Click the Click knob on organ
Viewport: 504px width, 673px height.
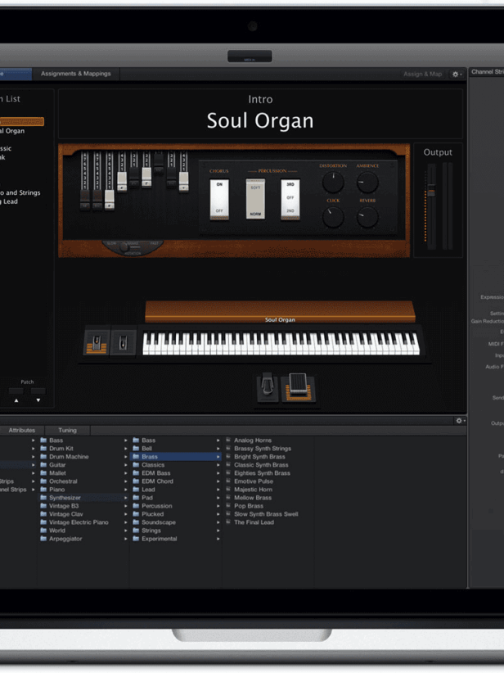pos(333,217)
